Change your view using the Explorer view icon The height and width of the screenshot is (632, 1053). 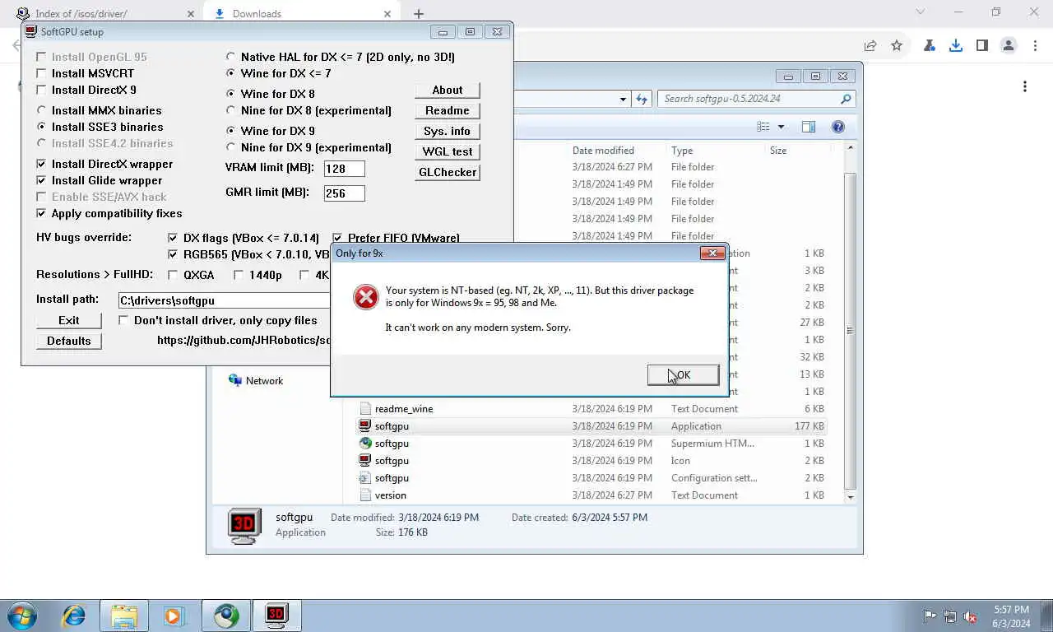(x=764, y=127)
